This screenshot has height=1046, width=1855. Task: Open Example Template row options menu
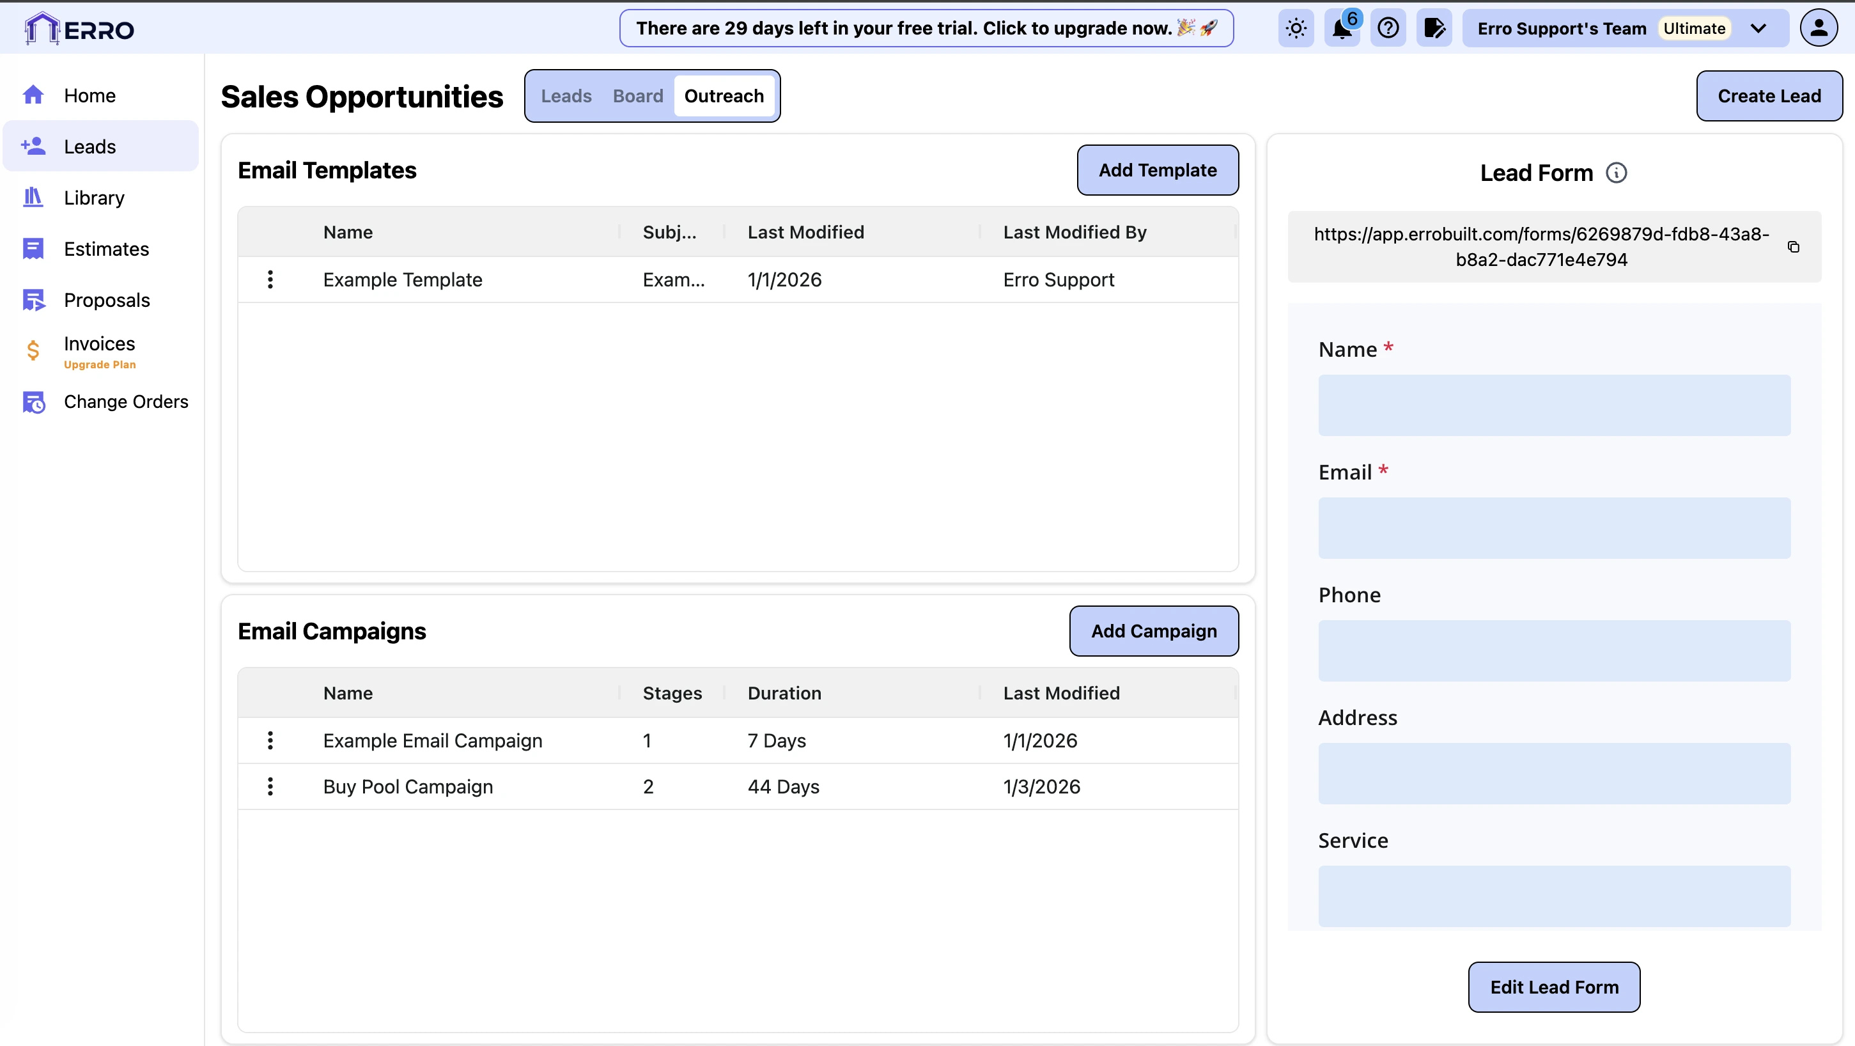click(x=270, y=279)
